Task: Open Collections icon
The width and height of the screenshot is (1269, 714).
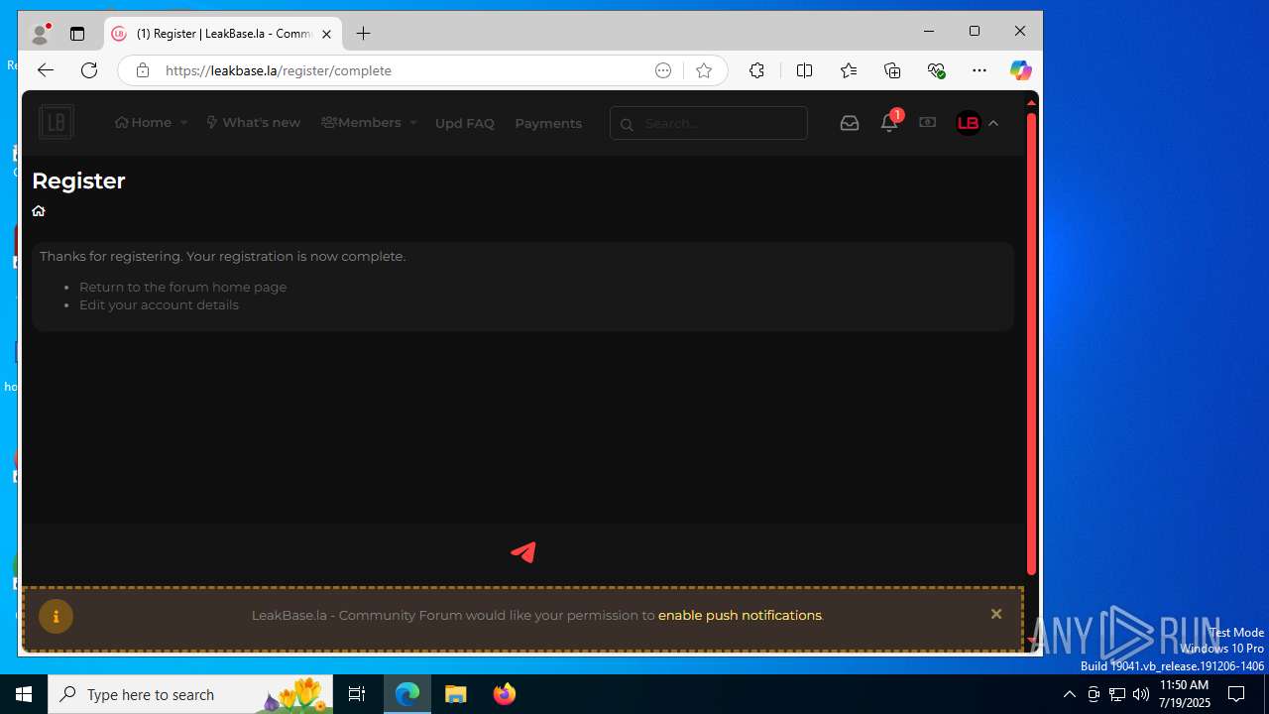Action: [892, 70]
